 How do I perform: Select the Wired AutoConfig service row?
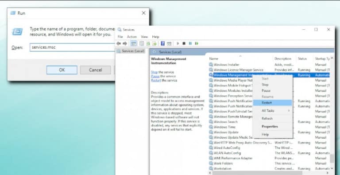[x=269, y=148]
